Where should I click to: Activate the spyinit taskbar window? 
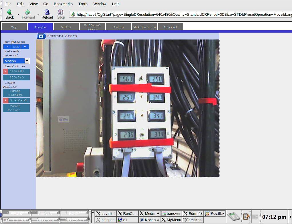click(x=106, y=214)
